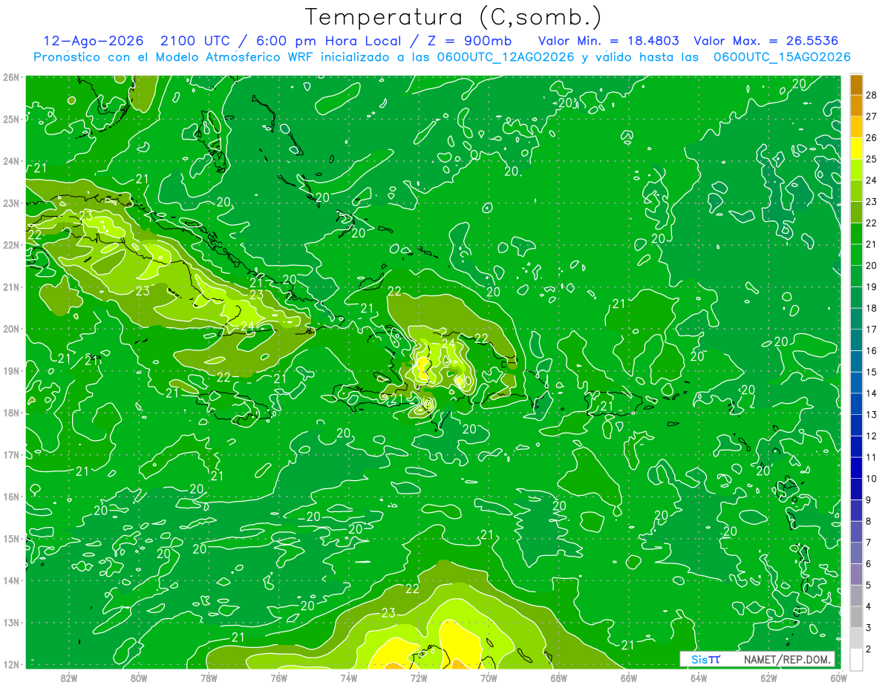Click the Sisπ logo in map corner
891x688 pixels.
click(x=705, y=659)
